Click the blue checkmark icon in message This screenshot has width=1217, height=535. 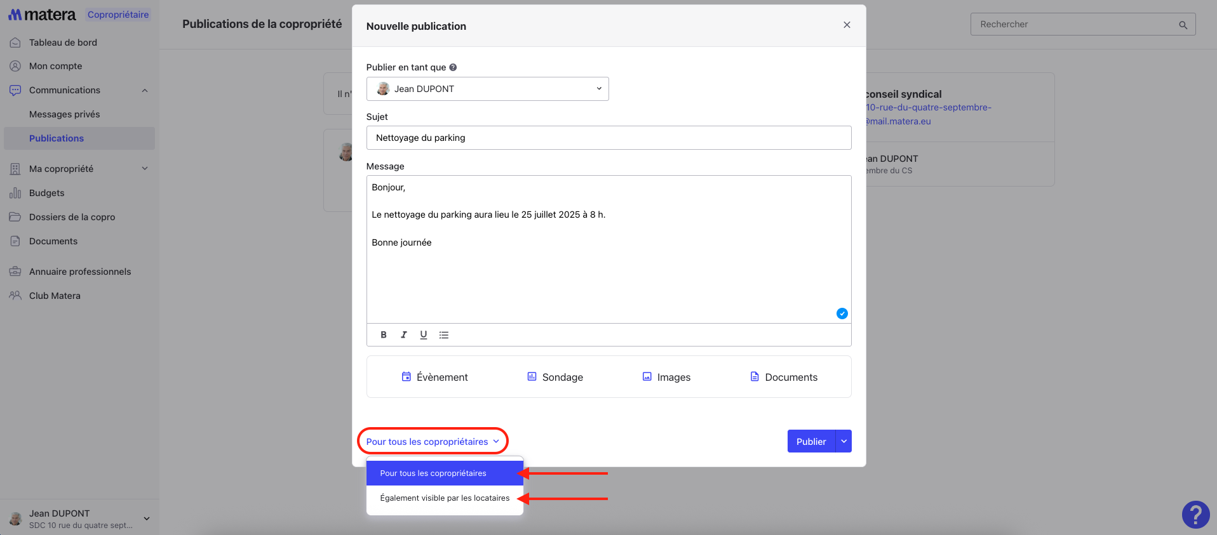(842, 314)
